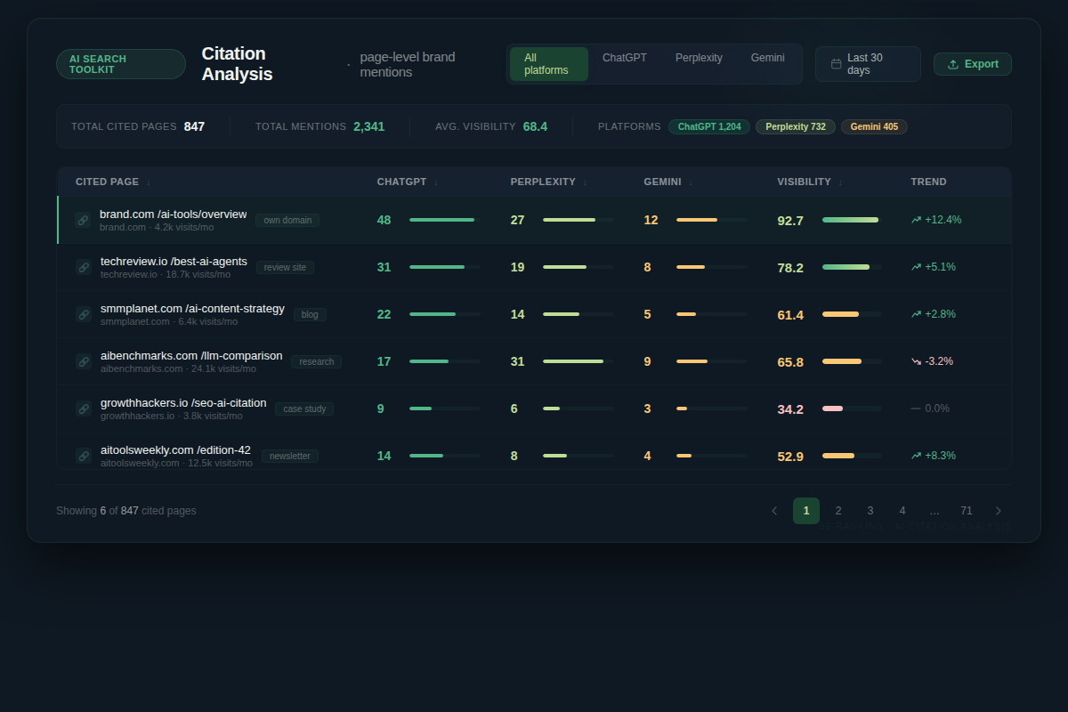Sort by Cited Page column arrow
Image resolution: width=1068 pixels, height=712 pixels.
click(149, 182)
